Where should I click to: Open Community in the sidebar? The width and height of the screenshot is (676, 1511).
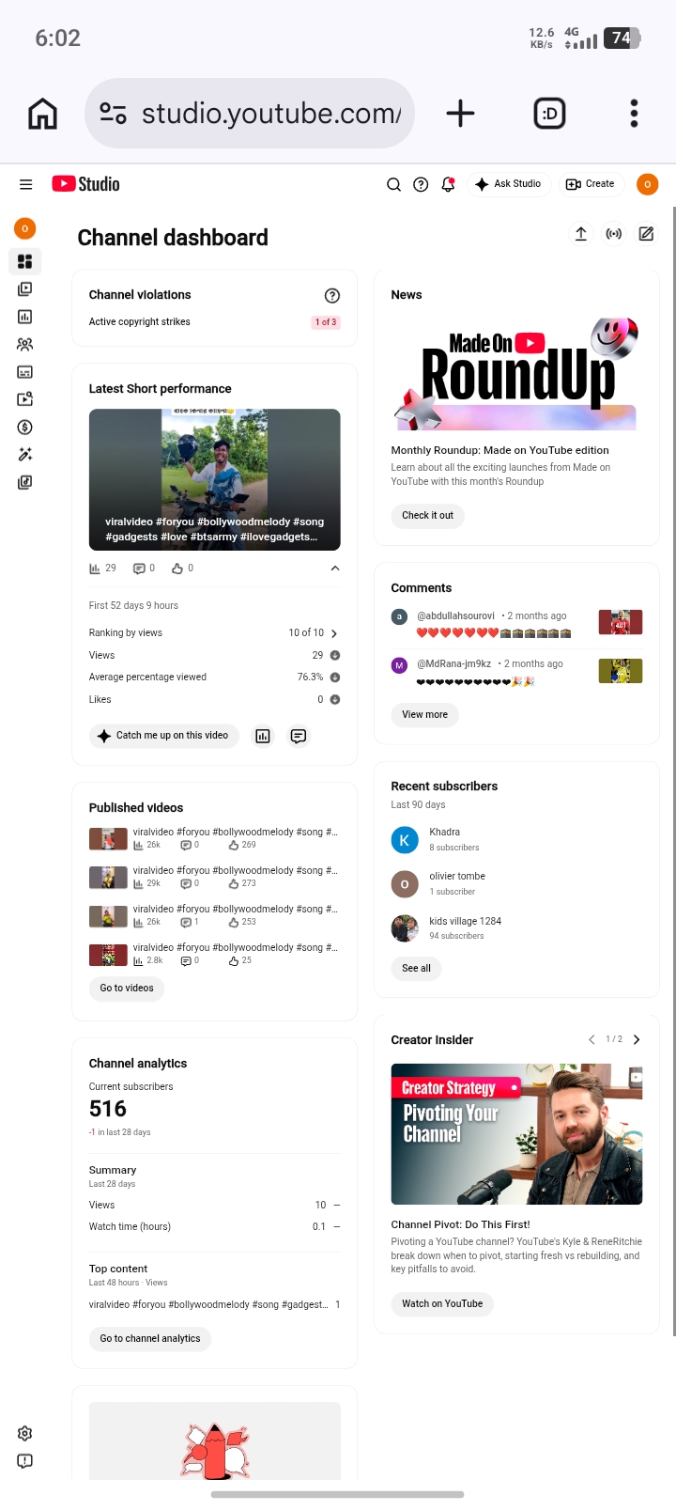coord(25,345)
